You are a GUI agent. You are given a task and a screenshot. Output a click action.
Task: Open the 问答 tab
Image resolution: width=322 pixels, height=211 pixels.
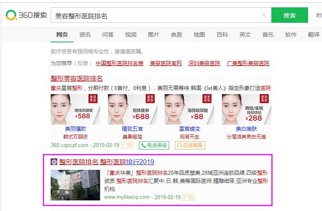(108, 35)
